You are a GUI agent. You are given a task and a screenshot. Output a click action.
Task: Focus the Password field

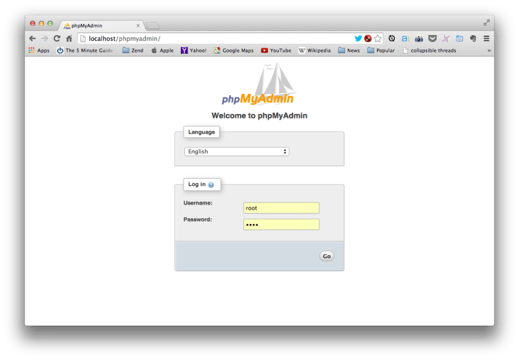pyautogui.click(x=282, y=225)
